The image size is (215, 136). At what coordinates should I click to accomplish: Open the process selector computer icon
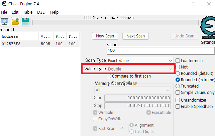(x=5, y=22)
